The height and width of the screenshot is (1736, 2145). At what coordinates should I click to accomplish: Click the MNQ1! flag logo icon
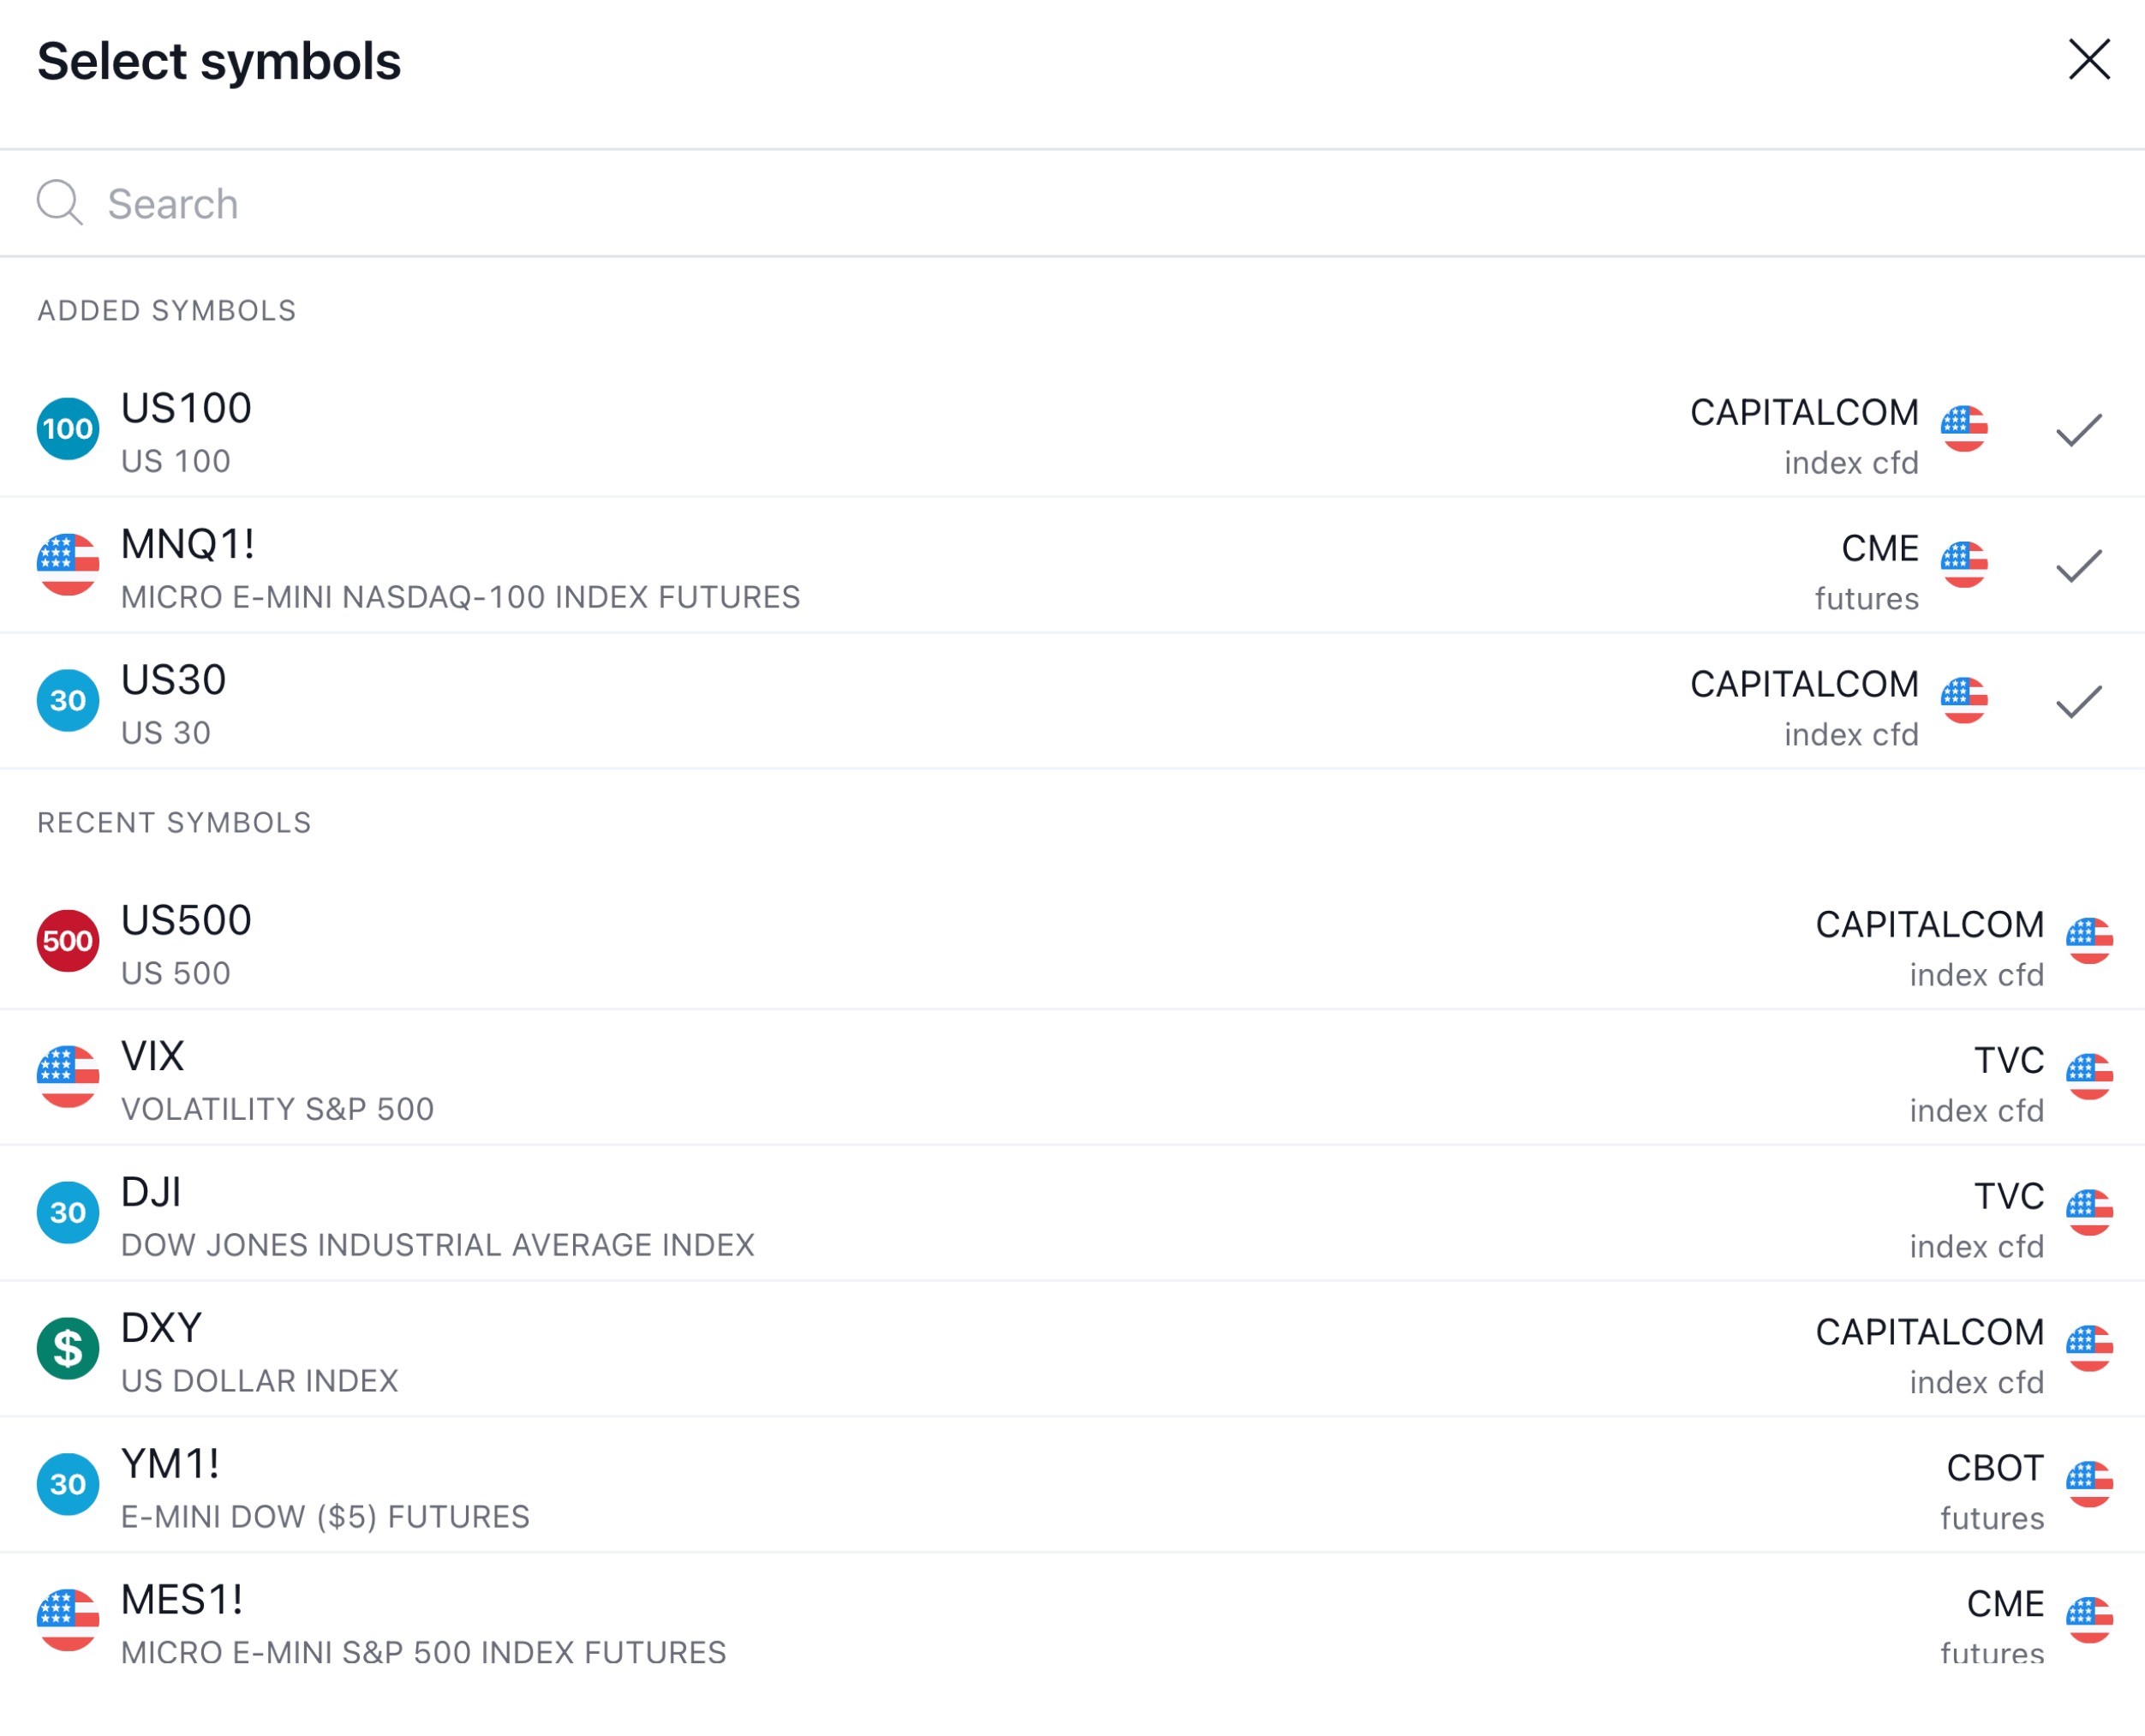point(68,565)
